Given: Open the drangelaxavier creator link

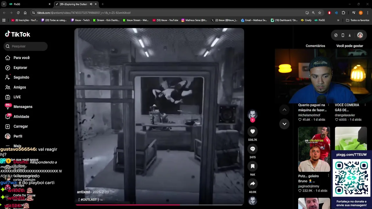Looking at the screenshot, I should click(345, 115).
